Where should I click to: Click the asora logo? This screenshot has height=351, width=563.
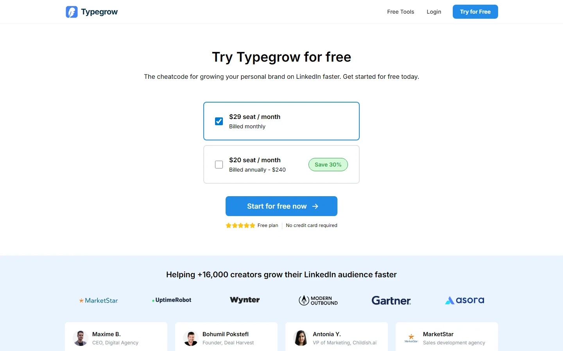[x=464, y=300]
